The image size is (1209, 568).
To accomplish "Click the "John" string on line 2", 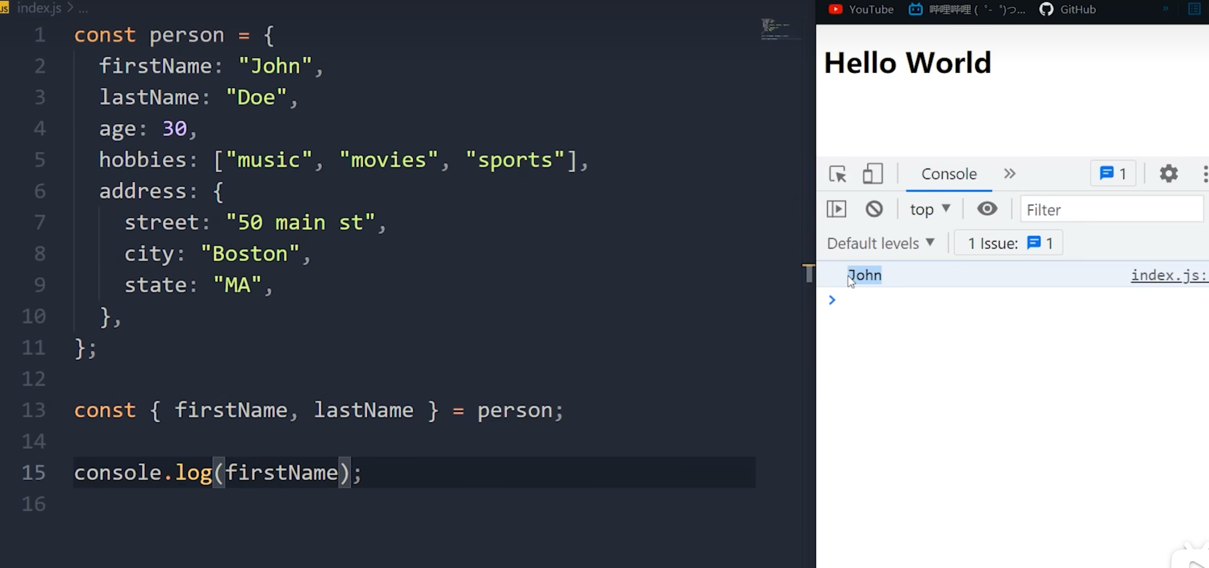I will click(275, 66).
